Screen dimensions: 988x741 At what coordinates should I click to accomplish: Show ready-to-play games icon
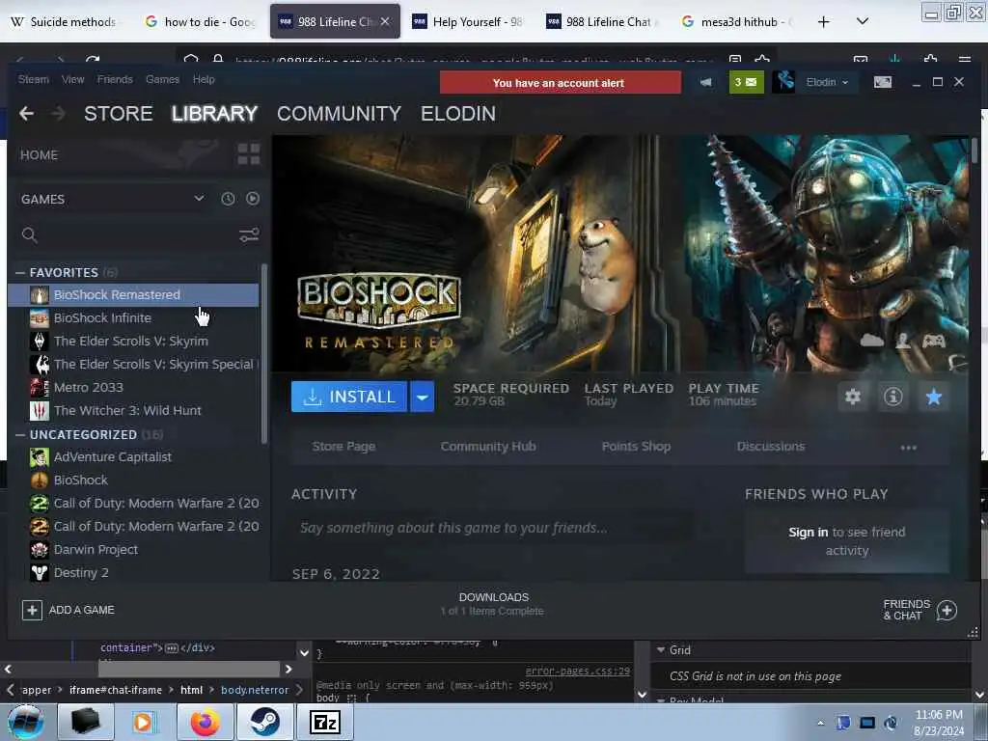253,199
